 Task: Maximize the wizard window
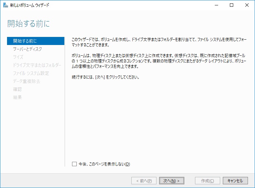(x=232, y=5)
